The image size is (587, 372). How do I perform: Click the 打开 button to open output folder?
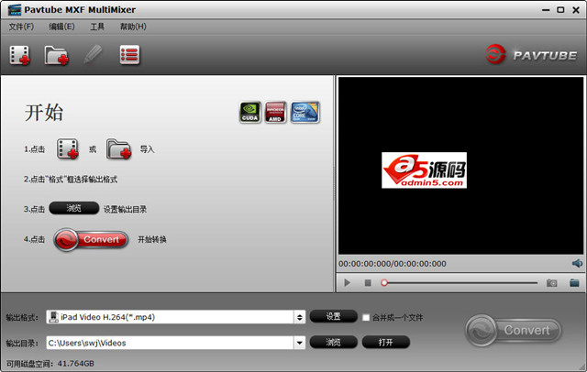coord(385,342)
